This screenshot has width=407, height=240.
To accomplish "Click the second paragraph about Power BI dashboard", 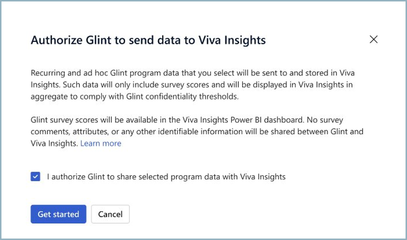I will pos(197,132).
